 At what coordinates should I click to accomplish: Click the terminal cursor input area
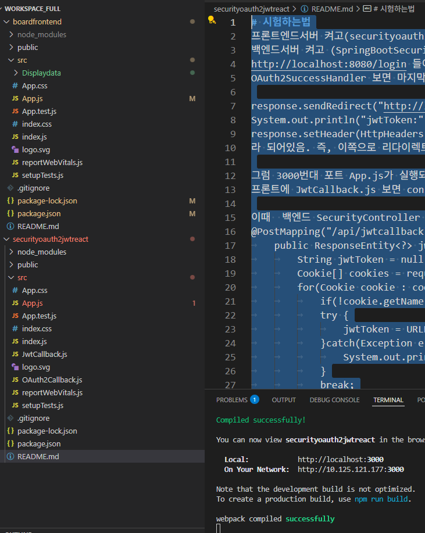[218, 528]
